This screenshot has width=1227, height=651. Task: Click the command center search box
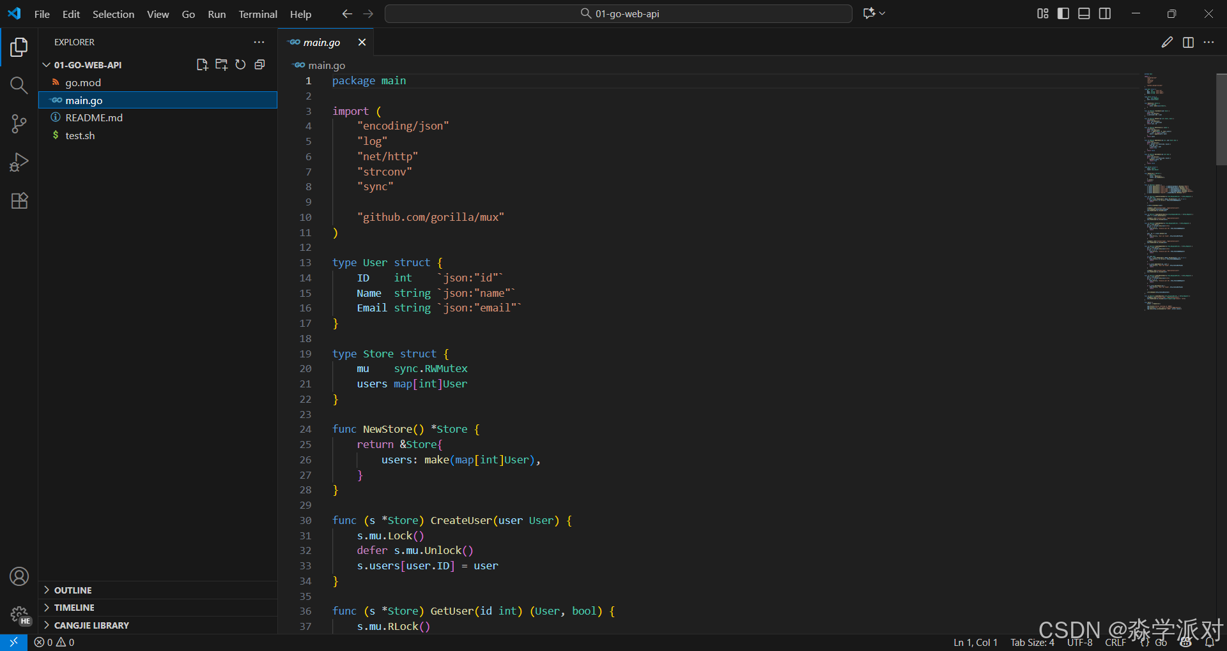click(x=619, y=13)
